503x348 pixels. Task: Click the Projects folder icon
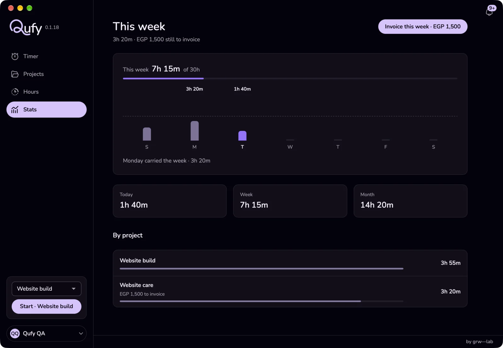pyautogui.click(x=15, y=74)
